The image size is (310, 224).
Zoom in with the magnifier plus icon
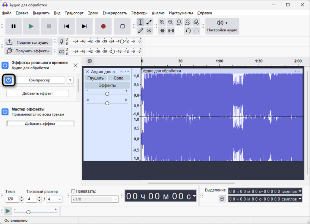tap(162, 22)
